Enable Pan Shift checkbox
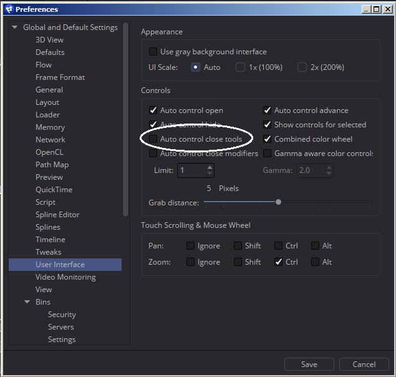 [238, 245]
